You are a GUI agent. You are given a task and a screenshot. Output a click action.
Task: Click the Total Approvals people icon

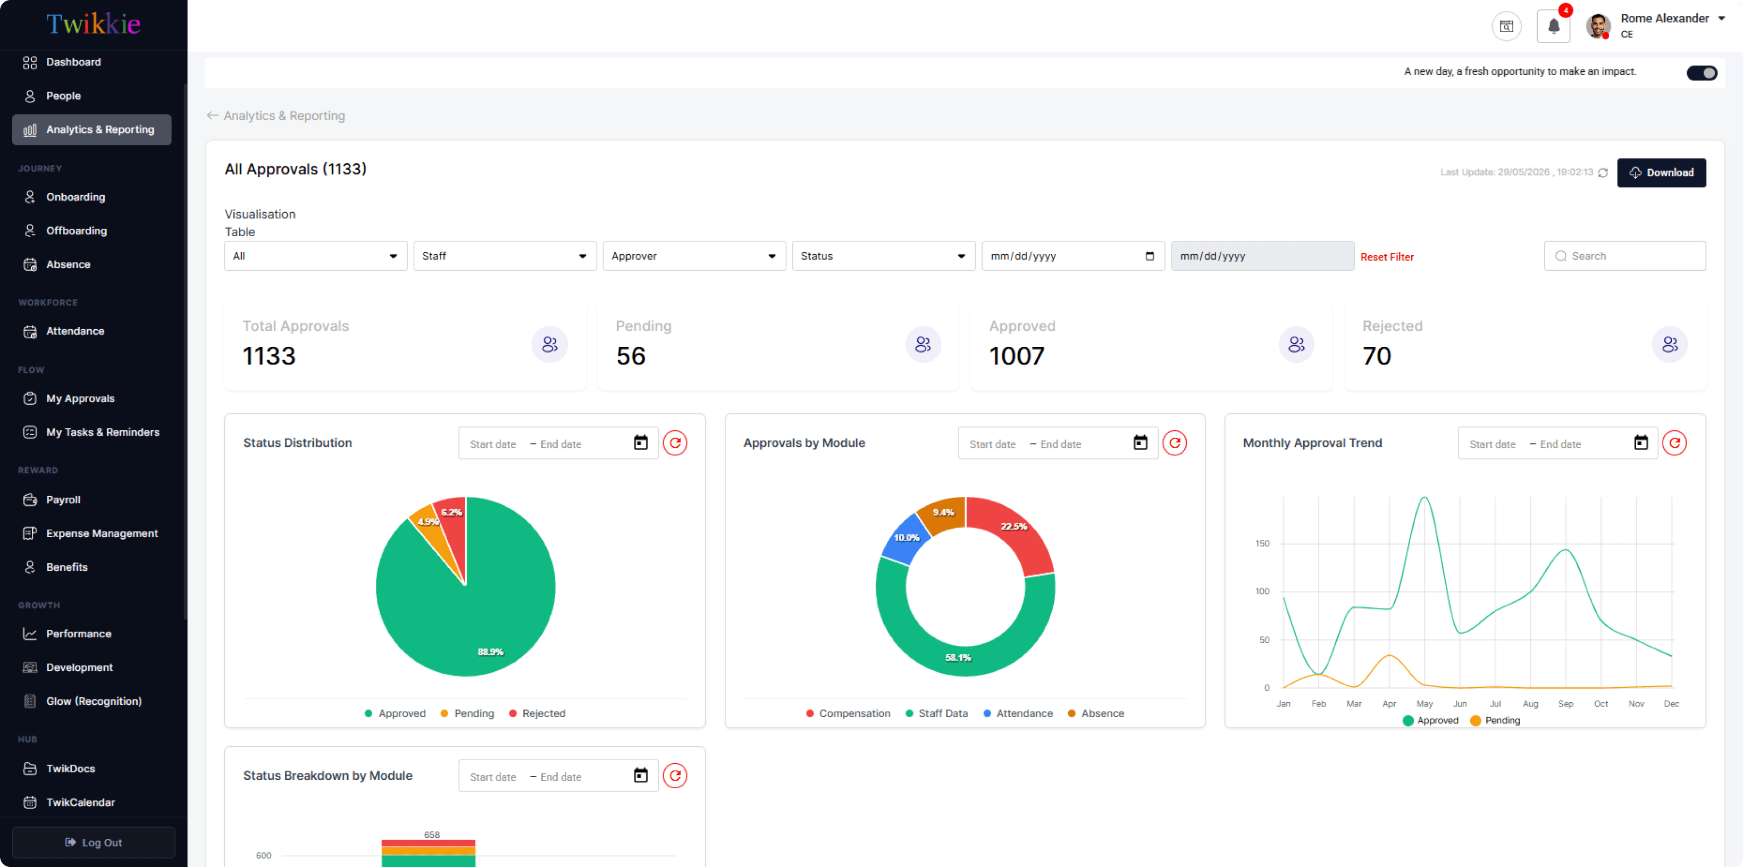[x=549, y=345]
